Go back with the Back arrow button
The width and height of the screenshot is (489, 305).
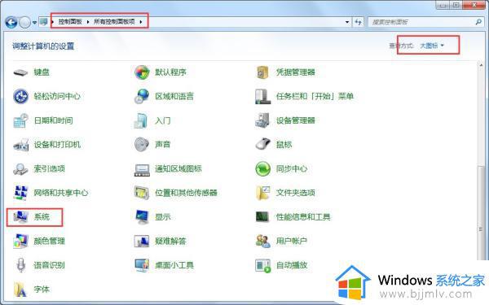click(x=11, y=22)
